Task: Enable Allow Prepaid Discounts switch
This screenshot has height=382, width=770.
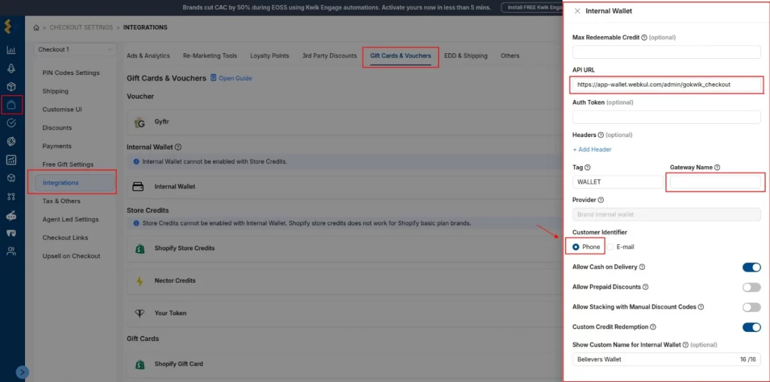Action: (751, 287)
